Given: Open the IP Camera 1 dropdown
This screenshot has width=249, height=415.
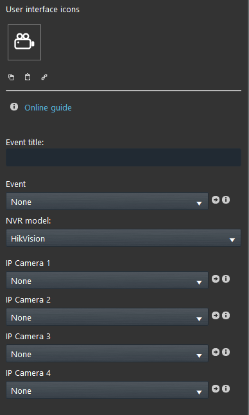Looking at the screenshot, I should tap(107, 280).
